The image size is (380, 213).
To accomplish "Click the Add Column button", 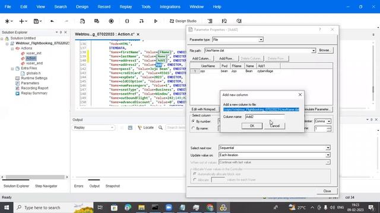I will [x=201, y=59].
